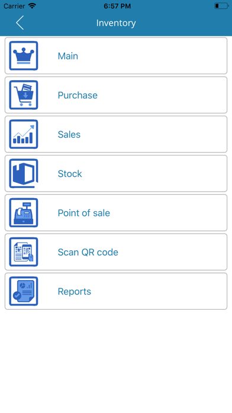Select the bar chart Sales icon
Image resolution: width=232 pixels, height=413 pixels.
[24, 134]
